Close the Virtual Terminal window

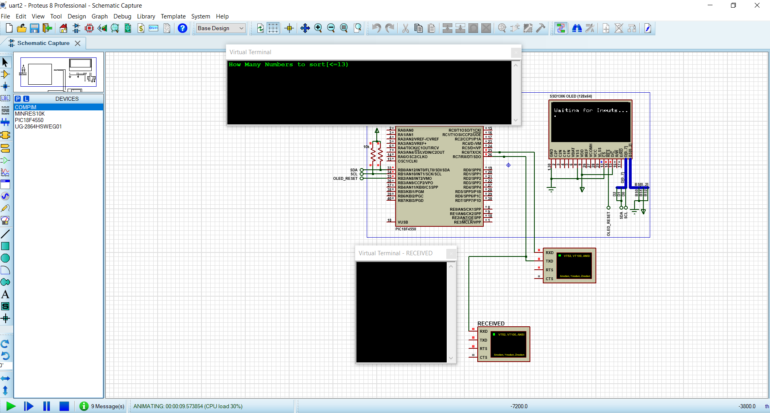pyautogui.click(x=516, y=52)
